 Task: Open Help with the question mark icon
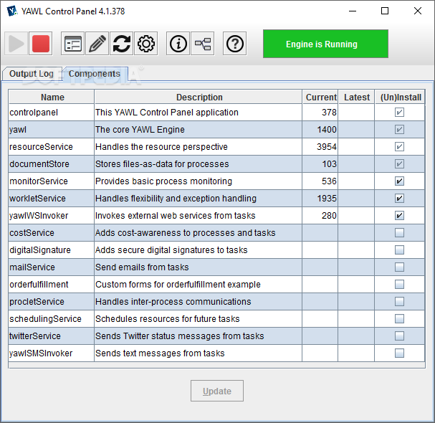tap(235, 44)
